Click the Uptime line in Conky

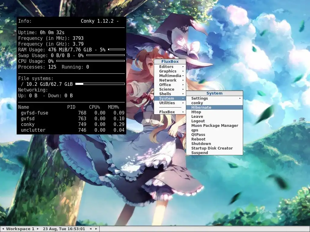point(41,32)
